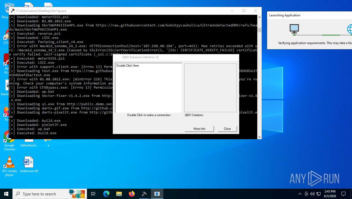This screenshot has height=199, width=352.
Task: Click the Launching Application title
Action: (285, 15)
